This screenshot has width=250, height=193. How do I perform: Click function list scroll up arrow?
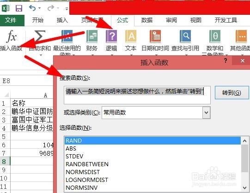245,141
